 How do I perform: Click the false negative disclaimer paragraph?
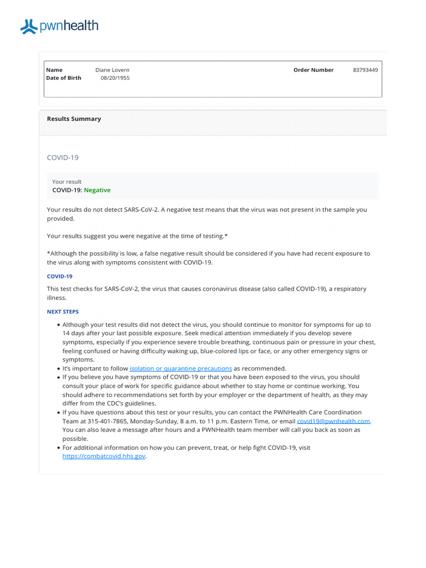click(x=209, y=258)
